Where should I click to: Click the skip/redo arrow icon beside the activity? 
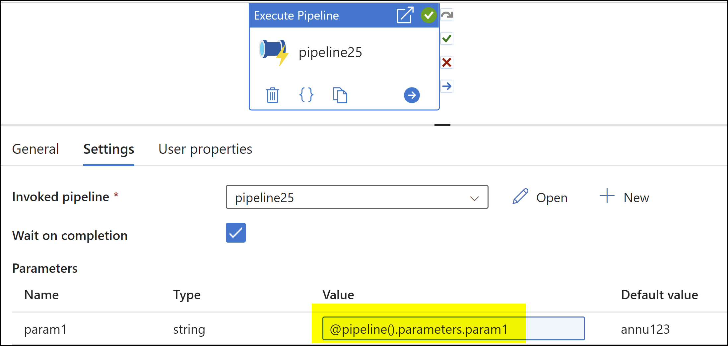446,15
